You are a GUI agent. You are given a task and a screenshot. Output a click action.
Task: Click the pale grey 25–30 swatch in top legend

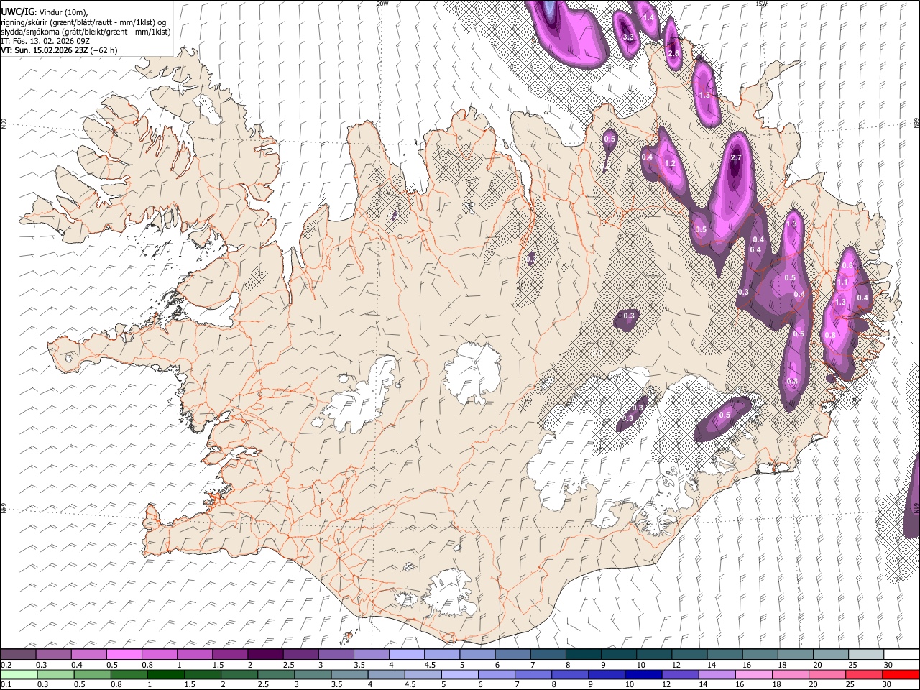pyautogui.click(x=866, y=655)
